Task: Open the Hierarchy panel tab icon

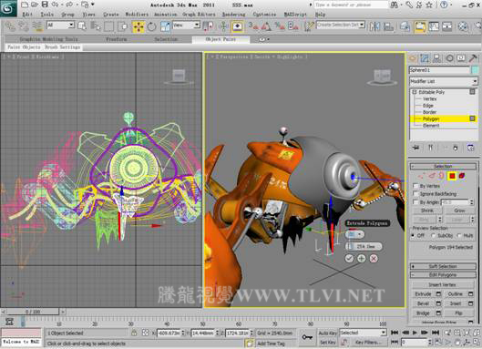Action: tap(436, 58)
